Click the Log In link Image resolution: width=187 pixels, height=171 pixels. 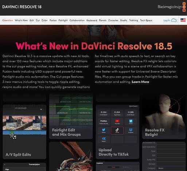tap(167, 20)
